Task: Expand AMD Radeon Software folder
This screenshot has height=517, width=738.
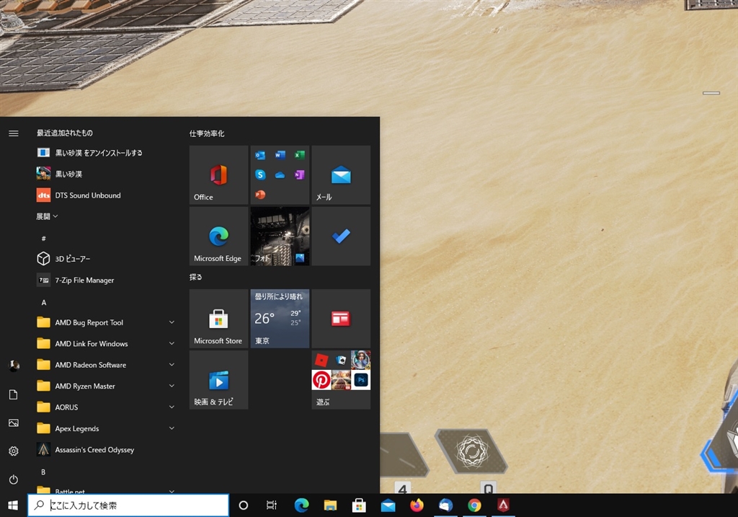Action: pos(106,364)
